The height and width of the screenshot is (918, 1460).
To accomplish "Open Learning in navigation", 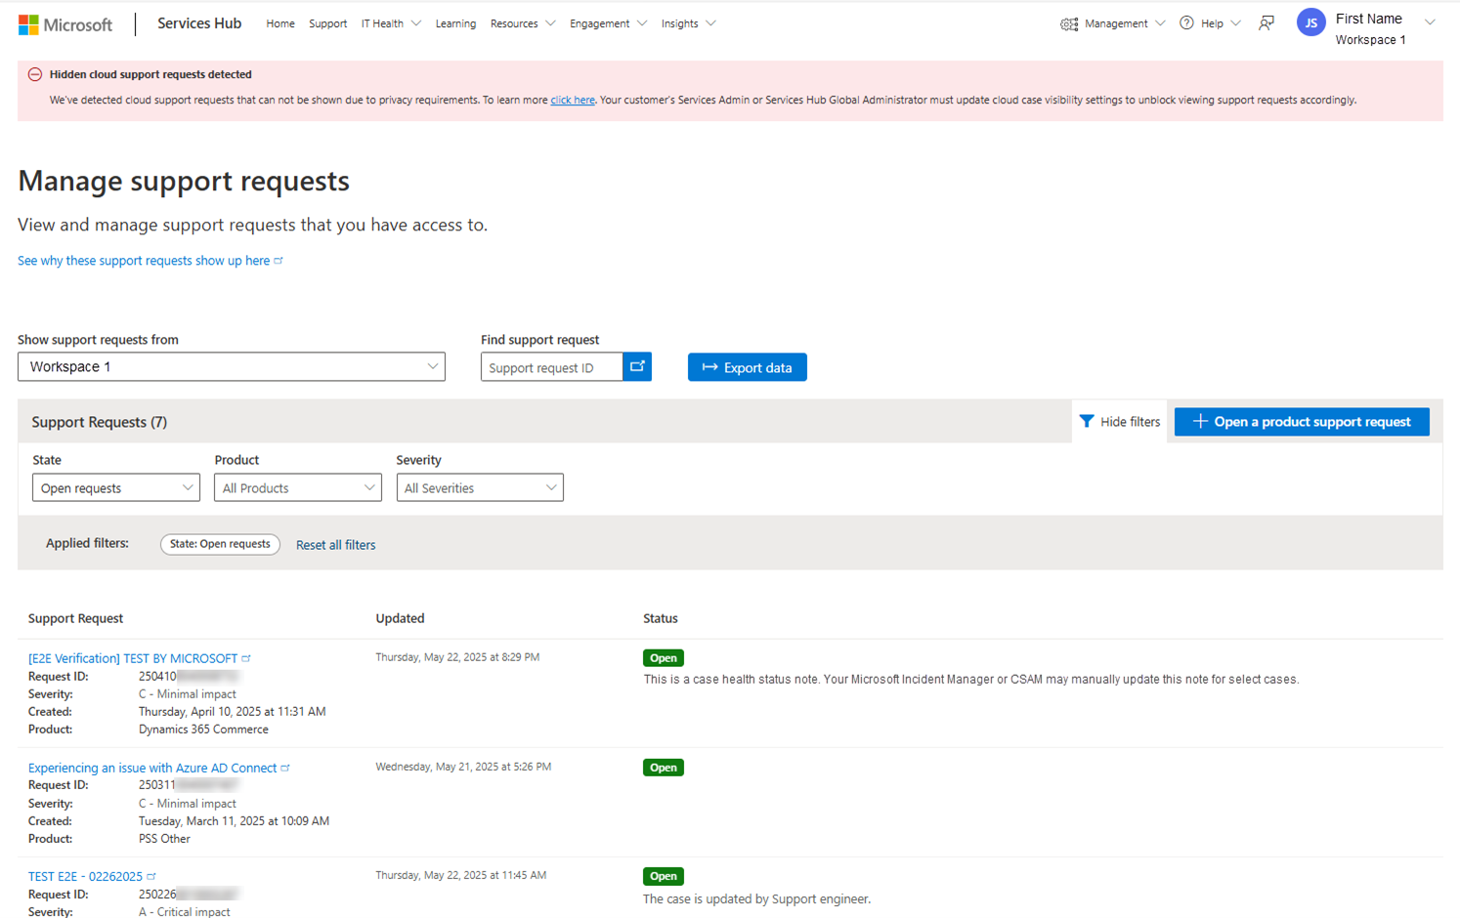I will [455, 23].
